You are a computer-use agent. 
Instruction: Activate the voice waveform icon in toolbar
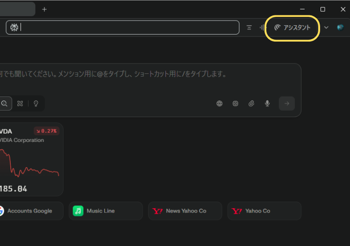pyautogui.click(x=263, y=28)
